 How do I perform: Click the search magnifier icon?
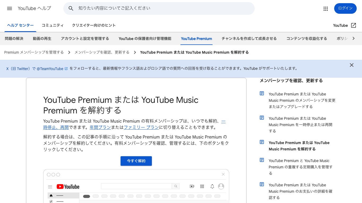(x=71, y=8)
